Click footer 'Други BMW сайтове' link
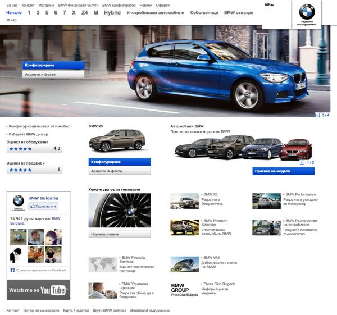 [110, 311]
